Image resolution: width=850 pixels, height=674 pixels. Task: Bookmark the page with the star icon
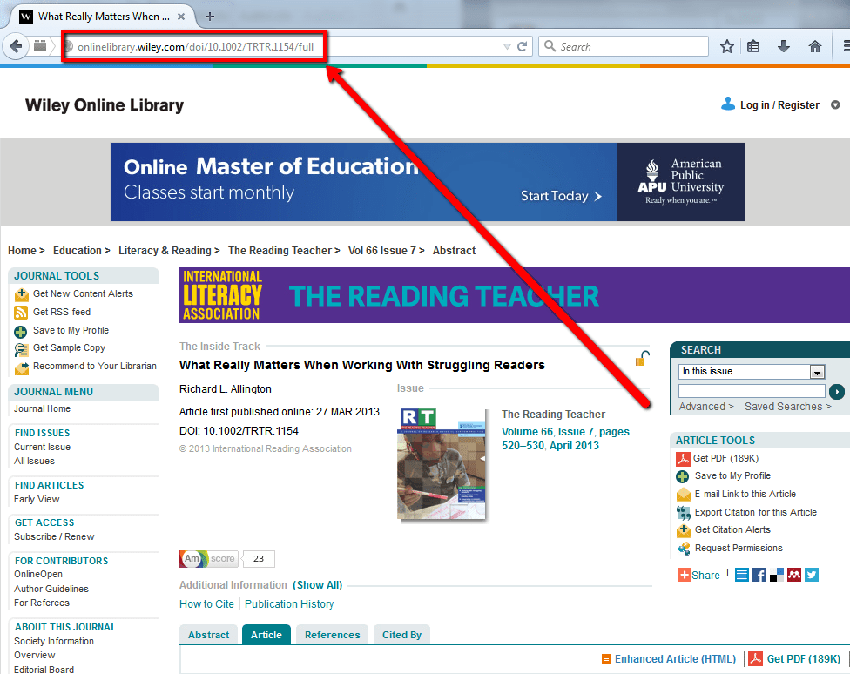727,46
